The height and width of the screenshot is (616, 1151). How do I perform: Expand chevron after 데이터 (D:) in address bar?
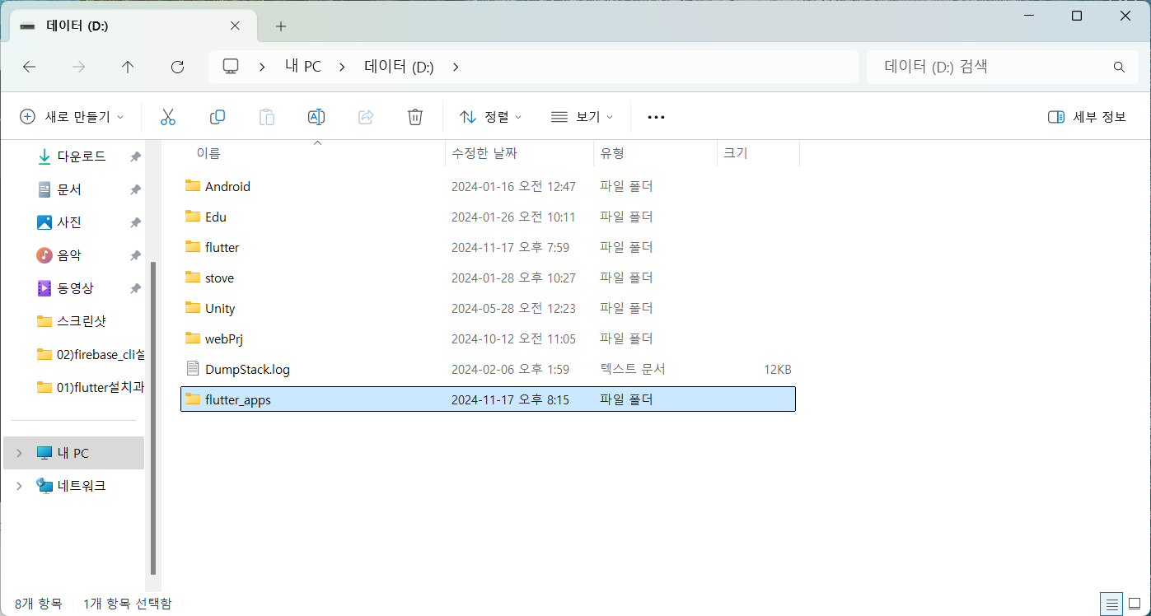click(x=456, y=67)
